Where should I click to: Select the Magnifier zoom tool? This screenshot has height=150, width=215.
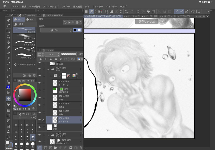coord(8,31)
